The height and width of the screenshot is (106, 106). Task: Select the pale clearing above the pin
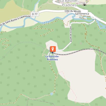[52, 44]
